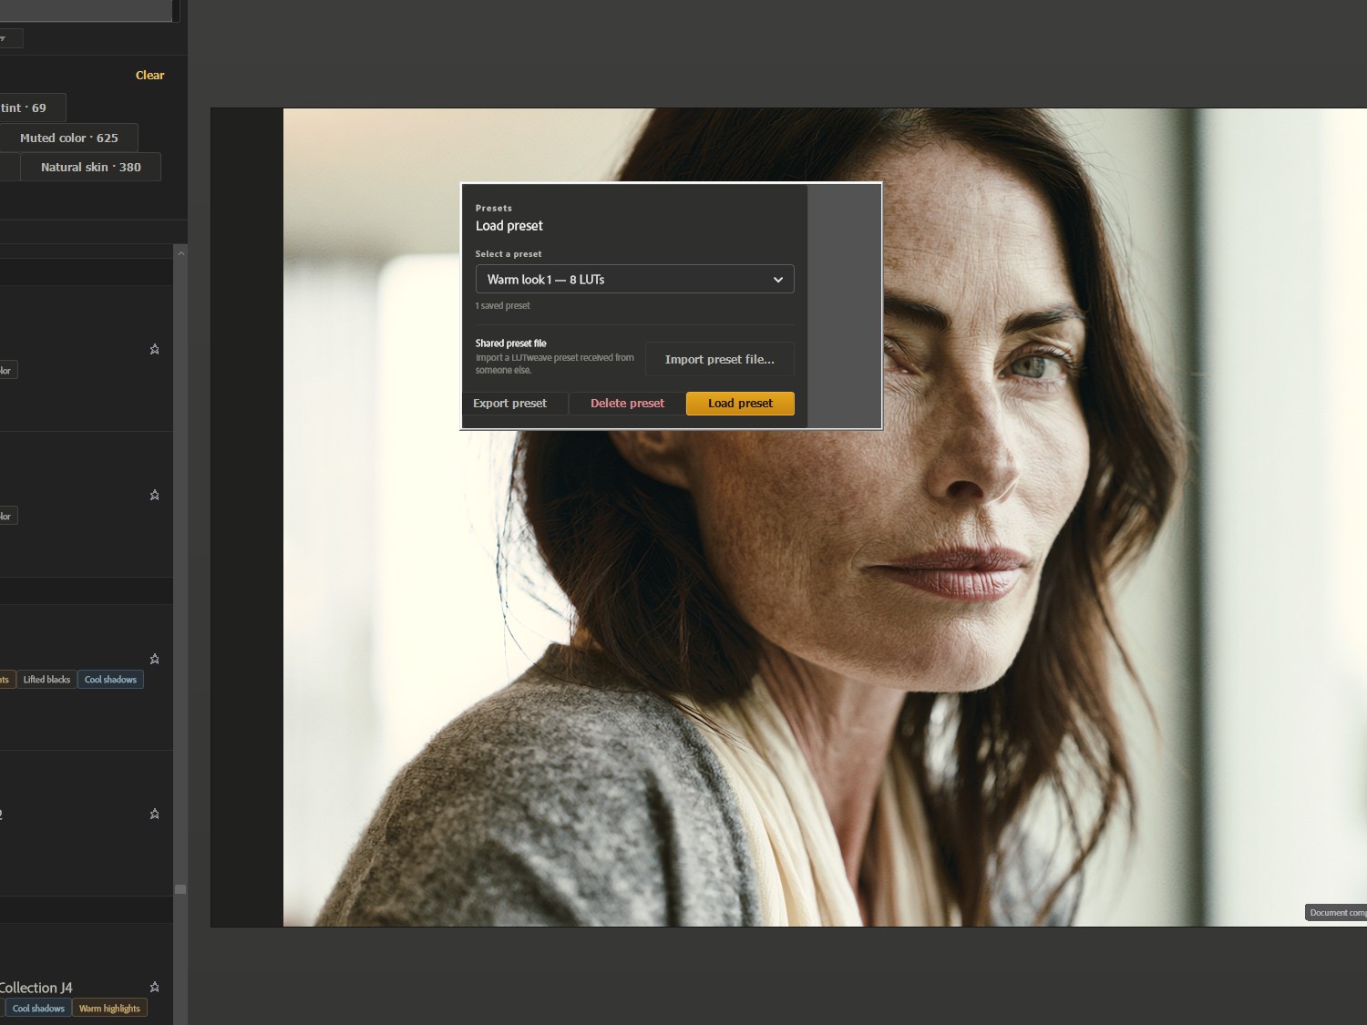Click star icon above Lifted blacks tag
The image size is (1367, 1025).
coord(154,659)
